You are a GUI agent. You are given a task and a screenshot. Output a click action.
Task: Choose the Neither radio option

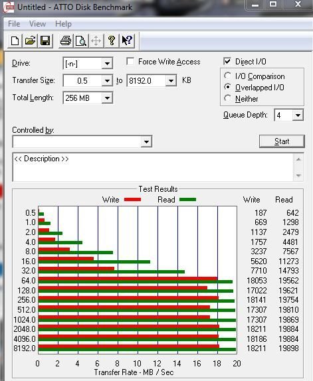[227, 98]
